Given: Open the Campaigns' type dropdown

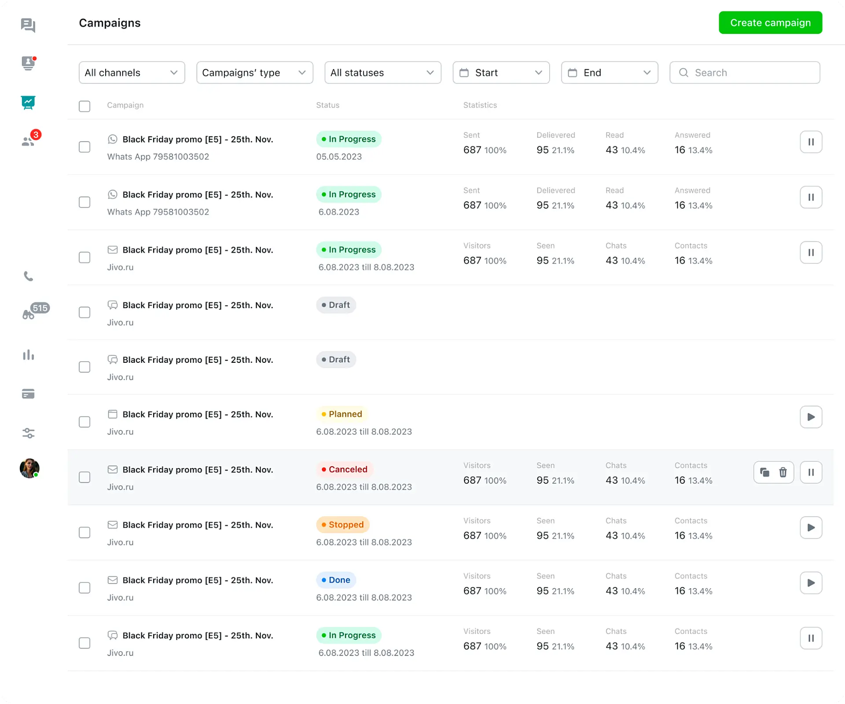Looking at the screenshot, I should (x=254, y=73).
